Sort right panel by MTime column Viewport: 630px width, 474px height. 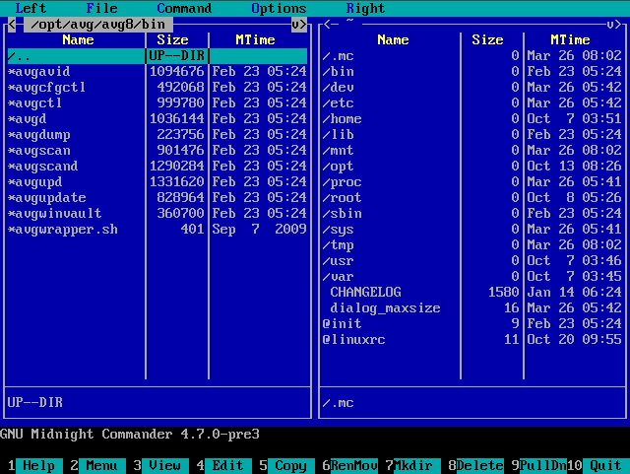tap(570, 39)
